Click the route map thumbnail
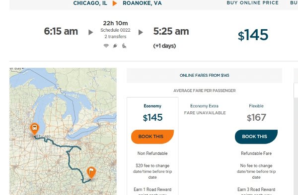Viewport: 298px width, 195px height. tap(63, 131)
